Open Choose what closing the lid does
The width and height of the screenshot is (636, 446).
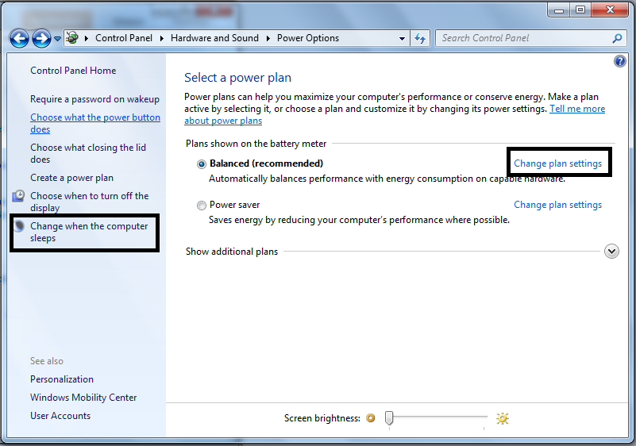coord(88,153)
